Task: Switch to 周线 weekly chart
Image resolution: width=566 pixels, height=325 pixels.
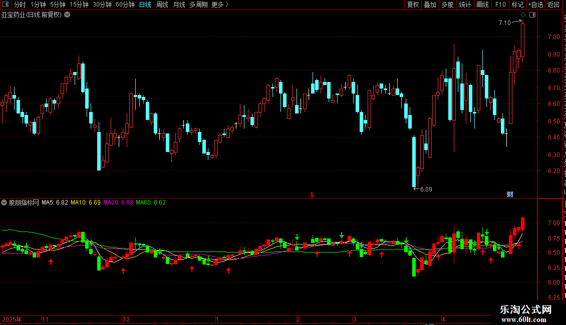Action: click(x=162, y=4)
